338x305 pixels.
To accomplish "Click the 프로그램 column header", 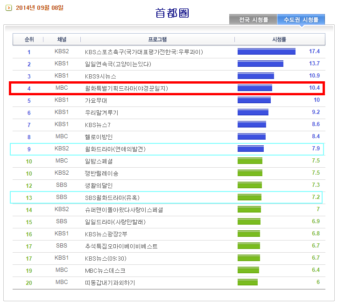I will tap(157, 40).
